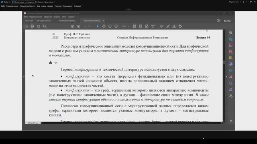Open Webex 'Совещание' menu

coord(68,6)
